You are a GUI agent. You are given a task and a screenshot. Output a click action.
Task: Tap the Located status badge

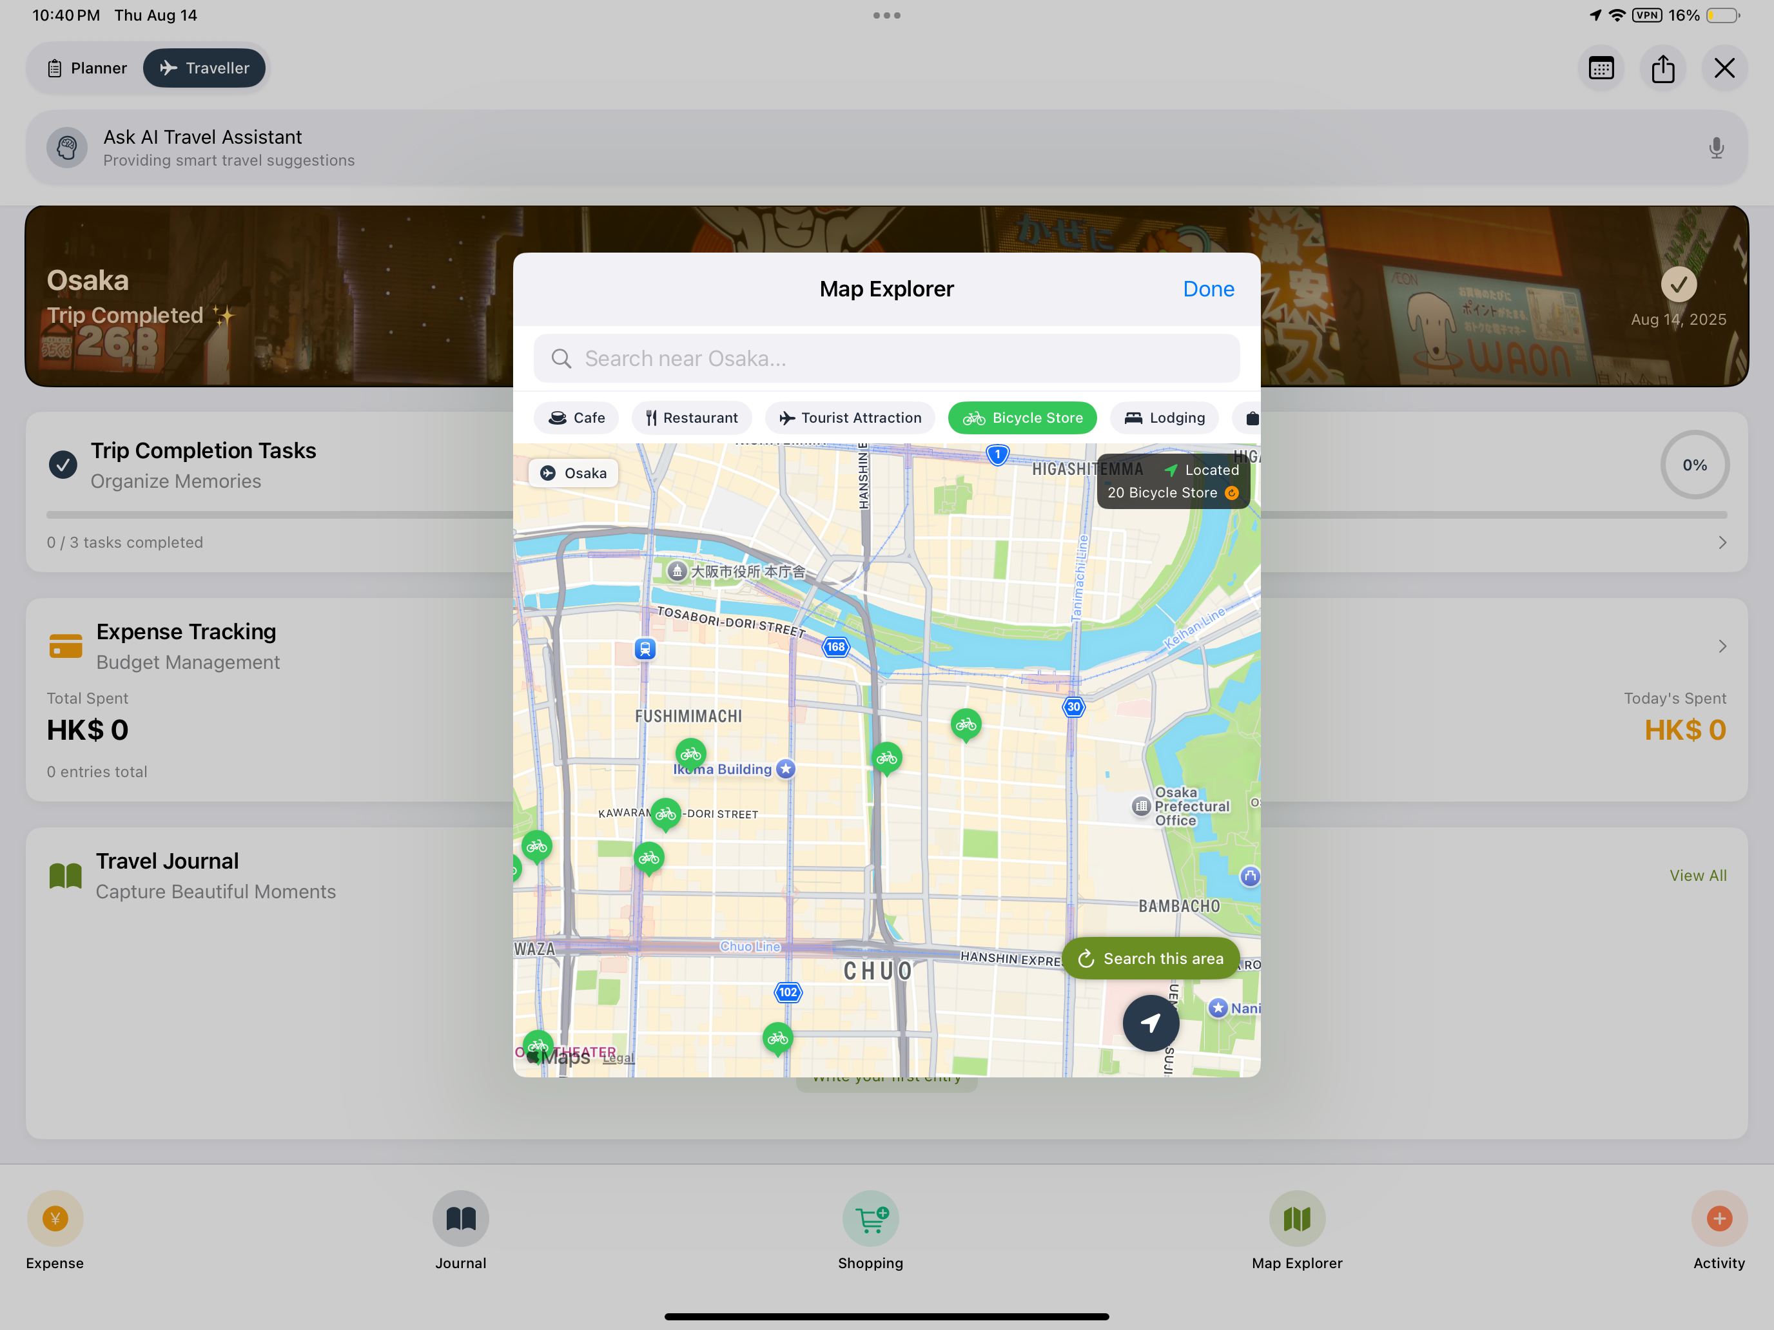[1202, 470]
